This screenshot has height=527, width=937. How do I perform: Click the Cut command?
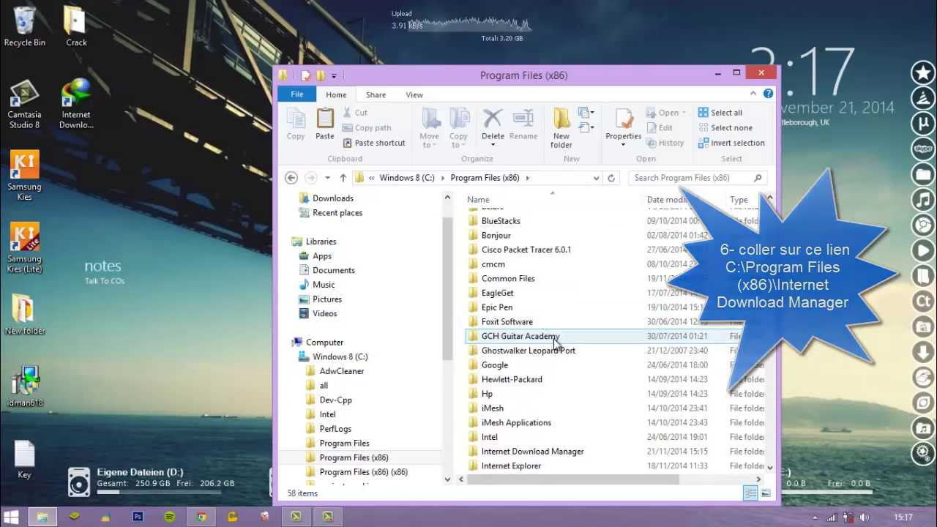355,113
